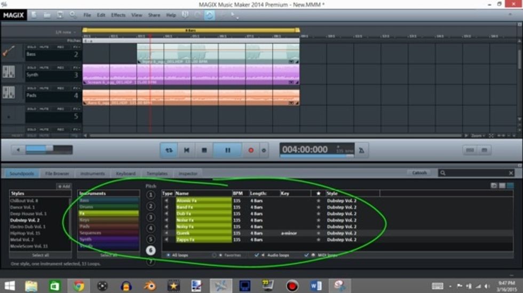Favorite the Zapps Fx loop star
Image resolution: width=523 pixels, height=293 pixels.
click(318, 239)
